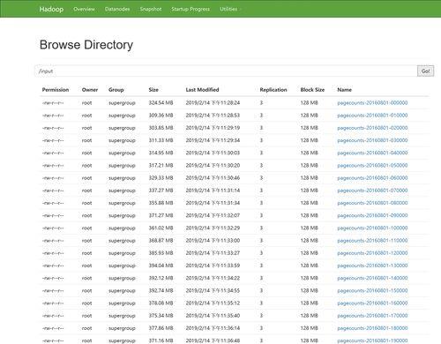
Task: Select the 368.87 MB size cell
Action: [x=161, y=241]
